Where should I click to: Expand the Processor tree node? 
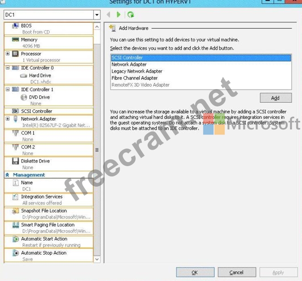[x=8, y=53]
